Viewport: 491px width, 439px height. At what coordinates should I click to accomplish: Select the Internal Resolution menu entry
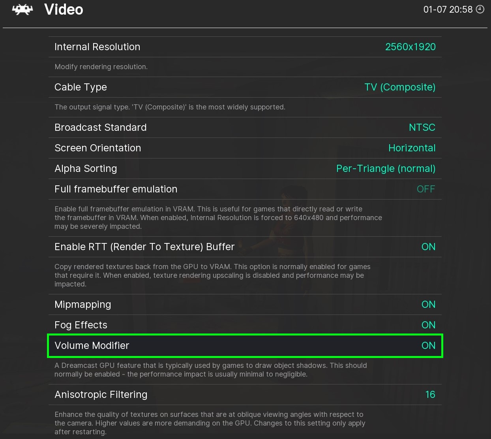[x=97, y=47]
